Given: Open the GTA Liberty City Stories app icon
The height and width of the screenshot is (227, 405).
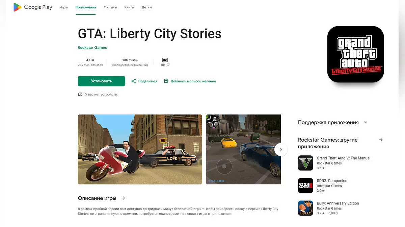Looking at the screenshot, I should pyautogui.click(x=355, y=54).
